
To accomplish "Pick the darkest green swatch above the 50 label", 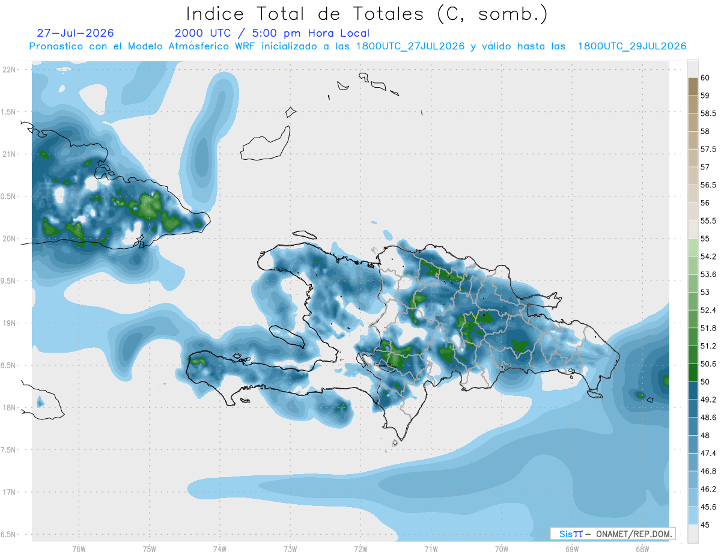I will [x=693, y=373].
